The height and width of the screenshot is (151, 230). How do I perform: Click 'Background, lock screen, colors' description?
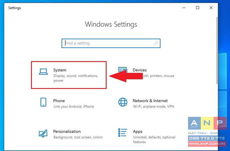click(78, 137)
